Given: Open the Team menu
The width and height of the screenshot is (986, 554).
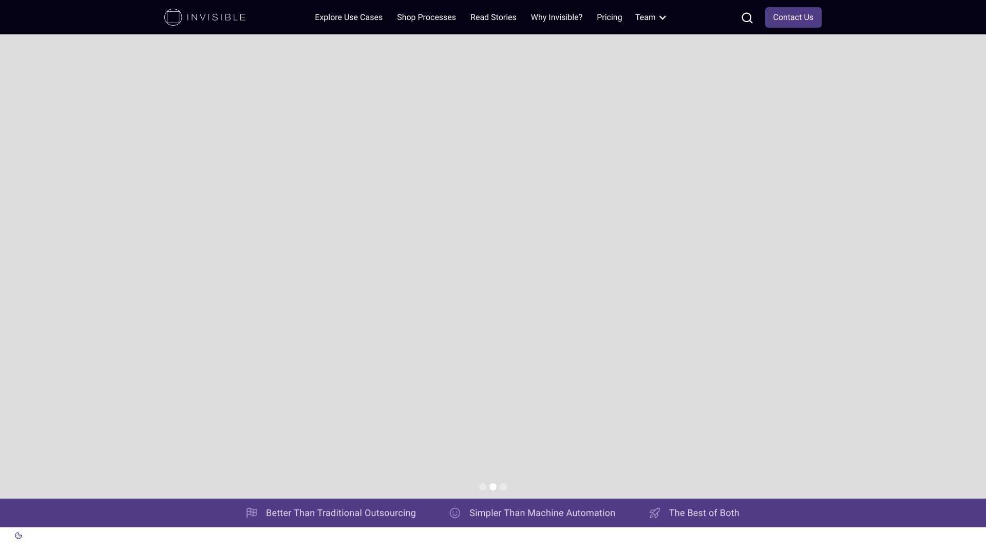Looking at the screenshot, I should [x=645, y=17].
